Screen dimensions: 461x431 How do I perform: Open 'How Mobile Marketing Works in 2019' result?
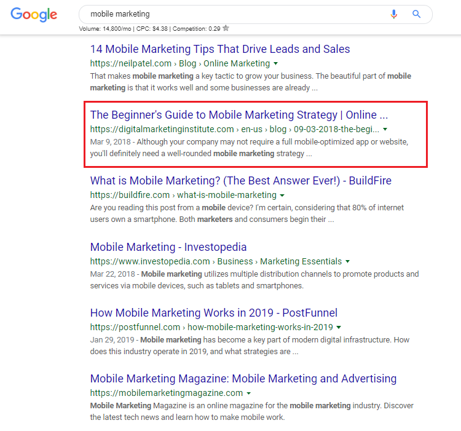[213, 313]
